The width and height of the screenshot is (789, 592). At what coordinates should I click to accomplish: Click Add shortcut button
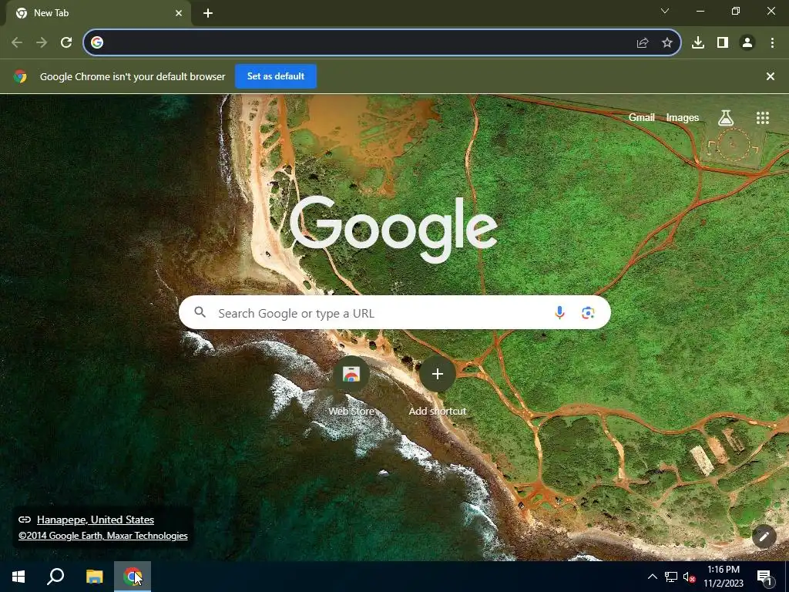438,385
